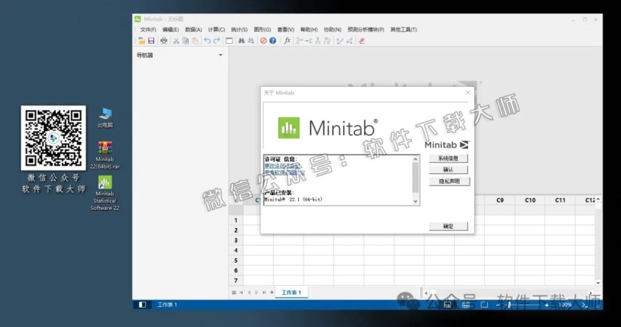The height and width of the screenshot is (327, 621).
Task: Click the 更改许可证 link in license box
Action: coord(283,166)
